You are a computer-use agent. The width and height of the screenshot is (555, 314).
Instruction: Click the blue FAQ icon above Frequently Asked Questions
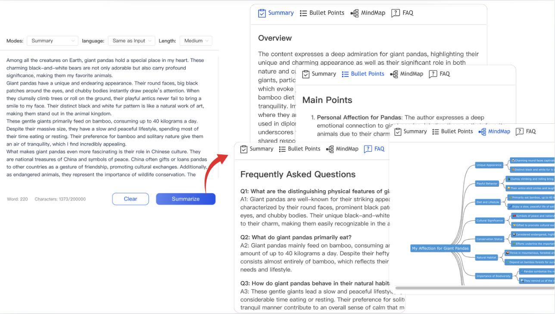tap(368, 149)
